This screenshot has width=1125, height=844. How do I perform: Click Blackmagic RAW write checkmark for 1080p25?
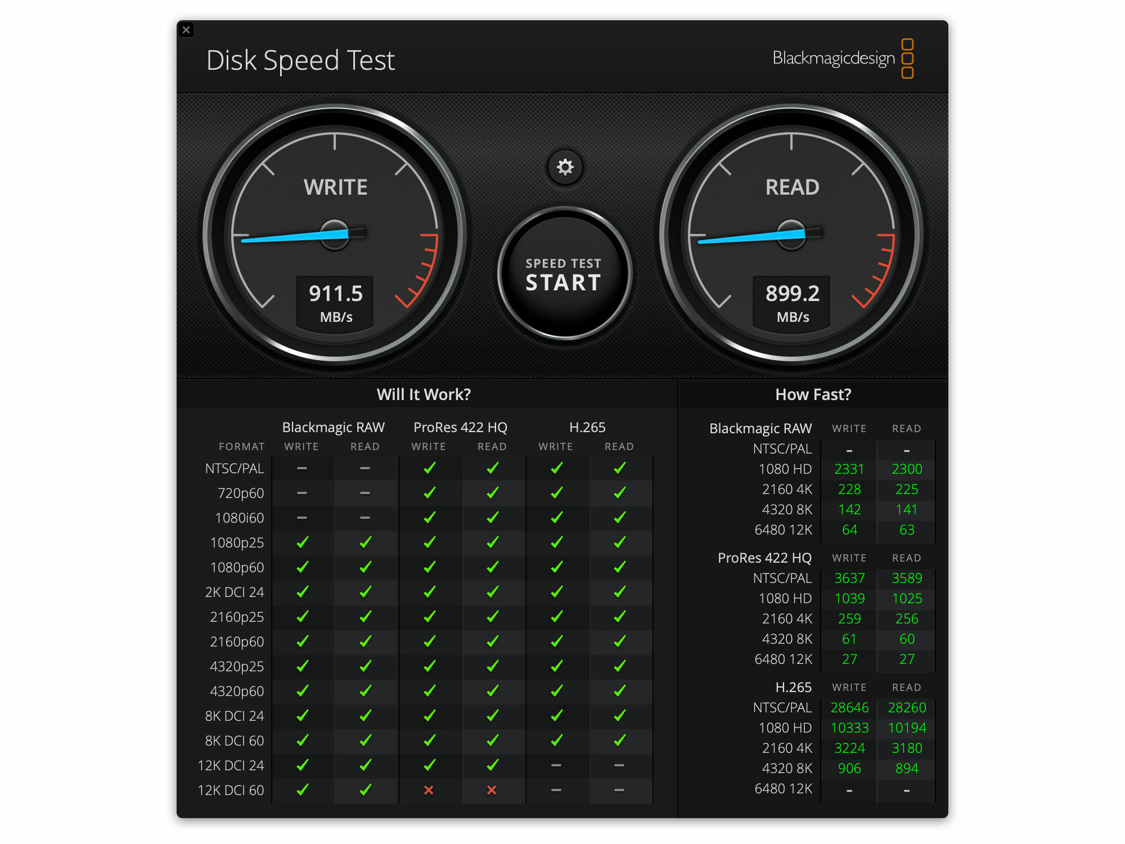[x=302, y=542]
